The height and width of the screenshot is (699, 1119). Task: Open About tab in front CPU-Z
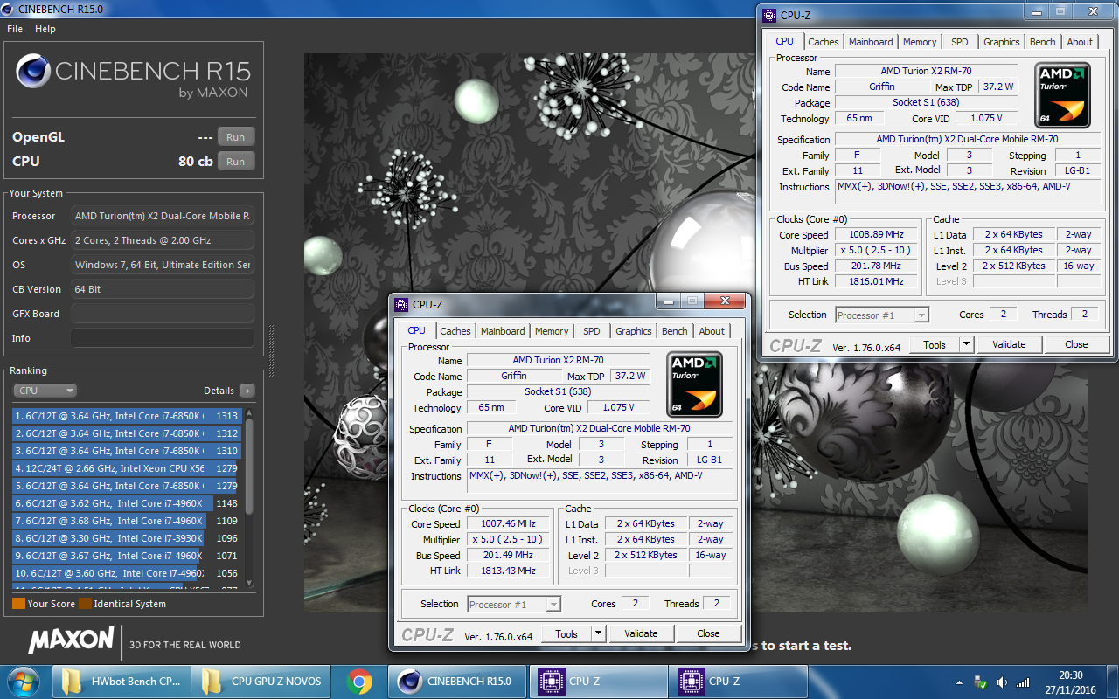point(712,331)
